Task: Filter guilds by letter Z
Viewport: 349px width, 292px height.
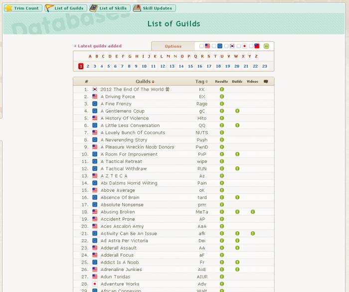Action: (x=256, y=56)
